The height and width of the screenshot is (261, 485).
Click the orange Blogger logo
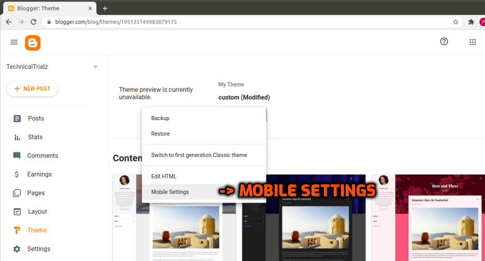coord(33,42)
